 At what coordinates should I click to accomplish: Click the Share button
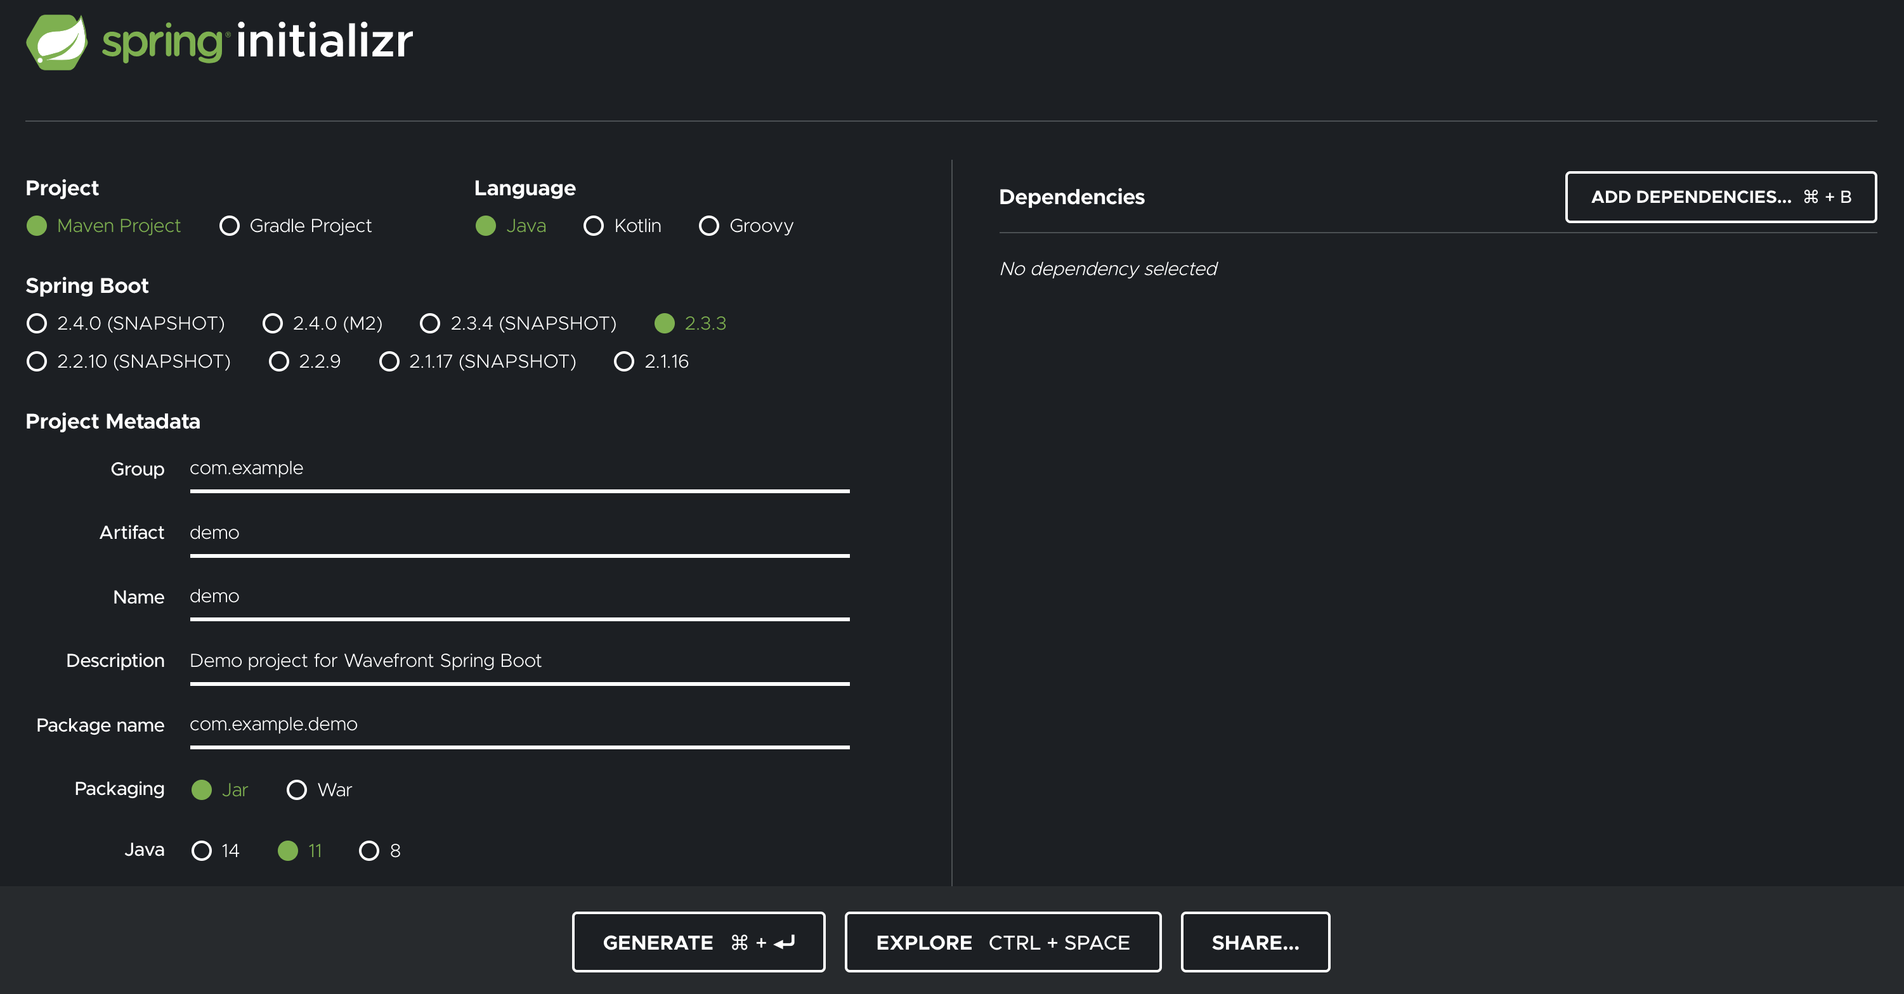(1255, 942)
